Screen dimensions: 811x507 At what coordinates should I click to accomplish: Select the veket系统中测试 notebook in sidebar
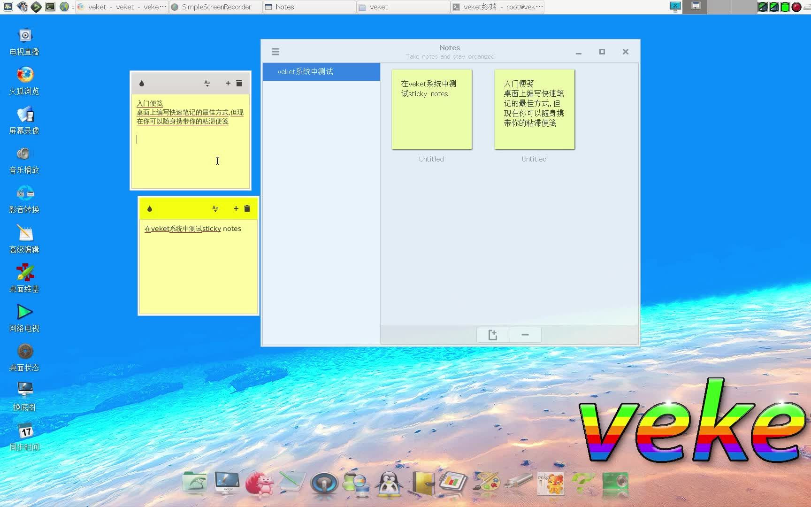coord(321,72)
